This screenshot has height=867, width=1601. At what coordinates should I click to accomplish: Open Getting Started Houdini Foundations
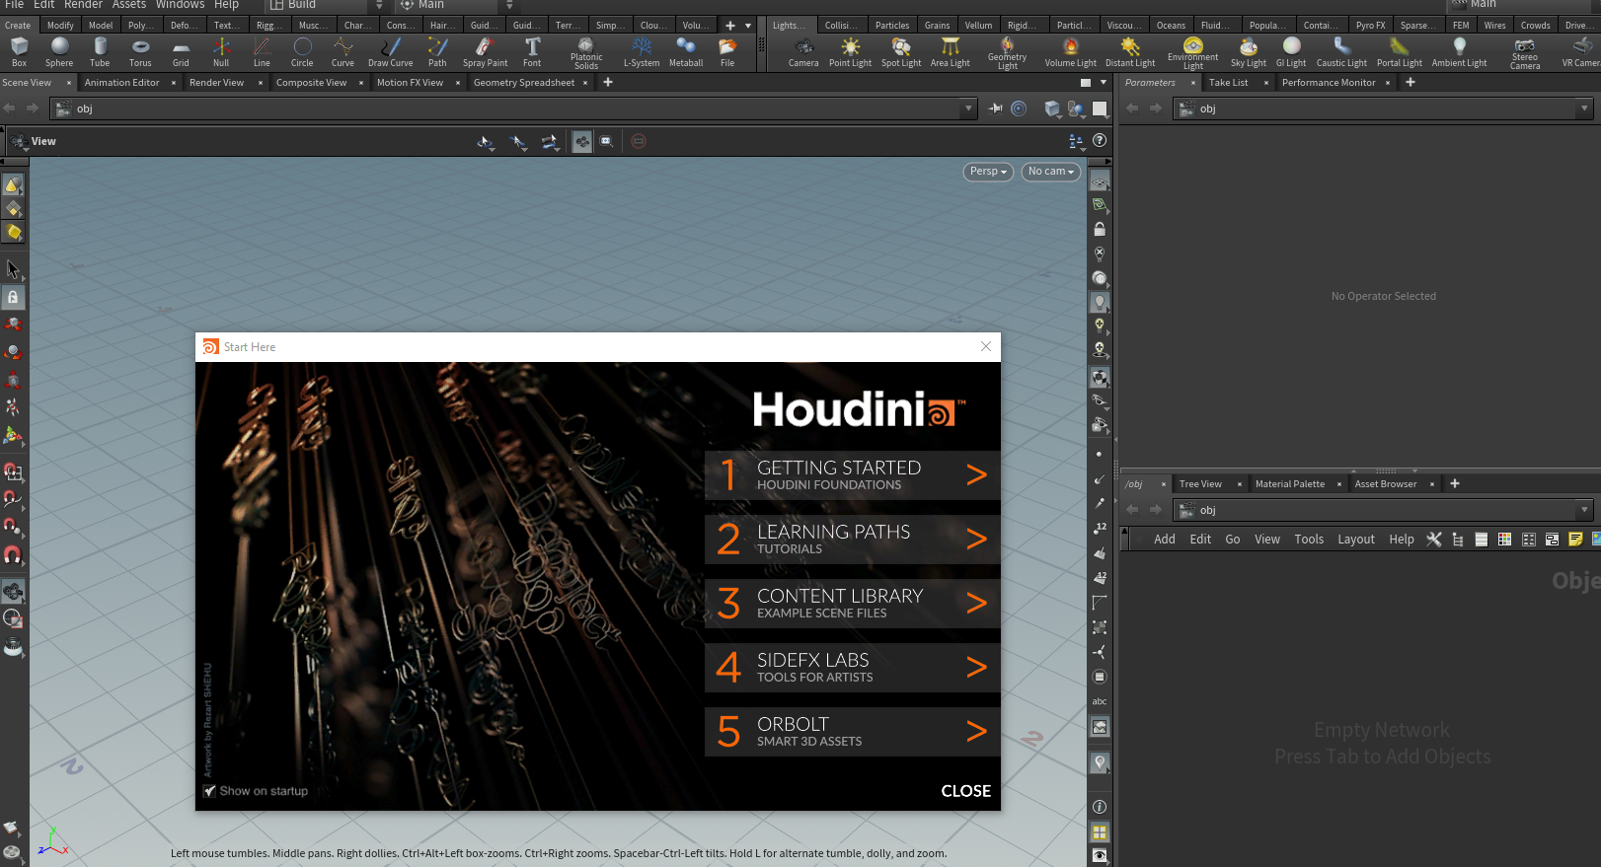853,475
